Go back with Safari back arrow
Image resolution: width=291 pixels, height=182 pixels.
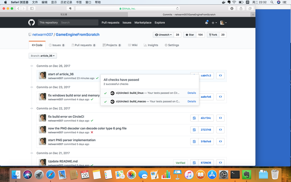tap(18, 8)
